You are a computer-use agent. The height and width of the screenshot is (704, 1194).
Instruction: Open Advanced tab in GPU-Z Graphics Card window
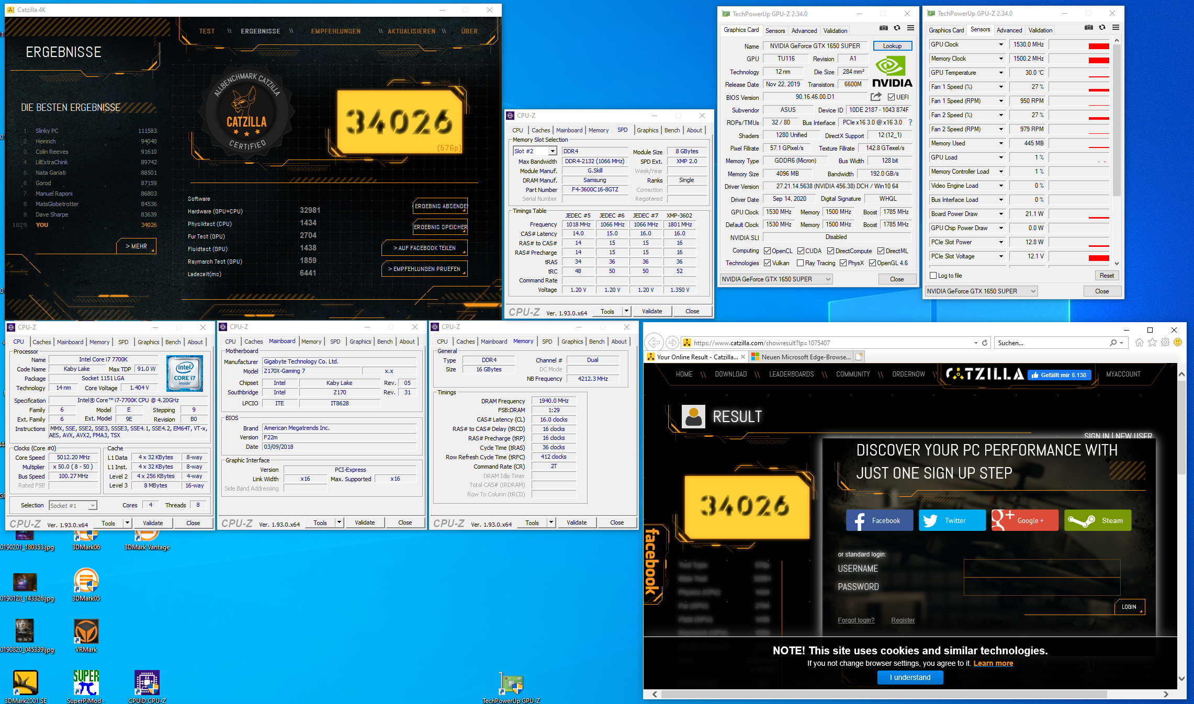tap(804, 31)
